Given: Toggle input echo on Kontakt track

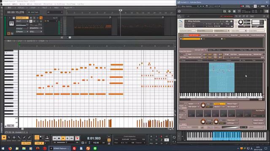Looking at the screenshot, I should [41, 18].
